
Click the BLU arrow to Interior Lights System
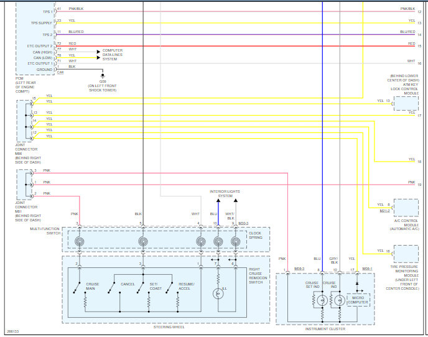click(x=218, y=201)
